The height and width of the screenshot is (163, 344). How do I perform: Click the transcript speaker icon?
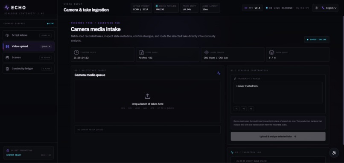click(235, 79)
